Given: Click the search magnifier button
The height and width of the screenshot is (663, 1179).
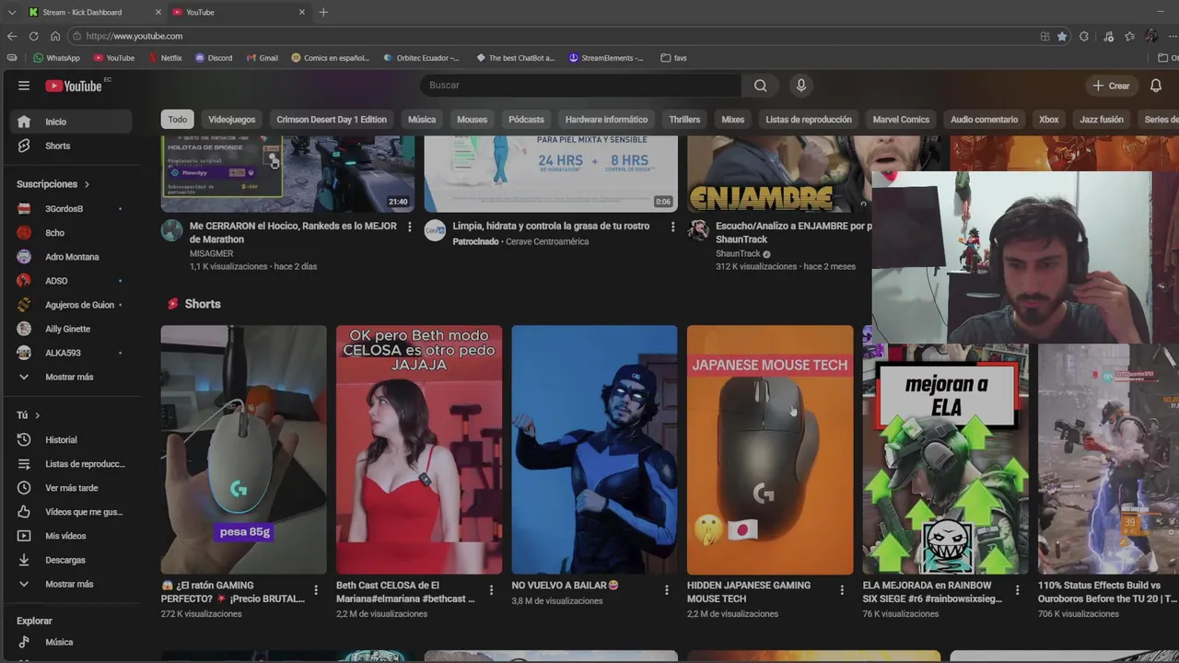Looking at the screenshot, I should (760, 86).
